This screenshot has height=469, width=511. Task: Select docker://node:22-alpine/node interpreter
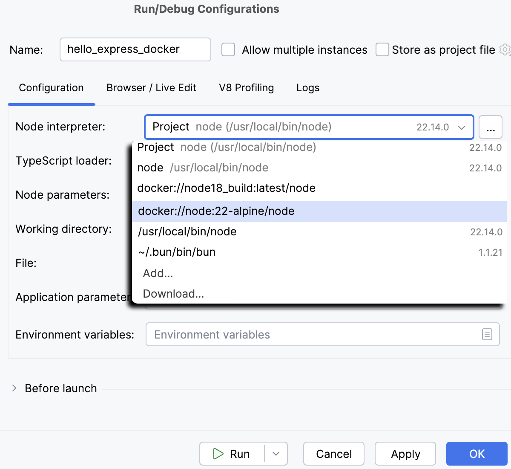pyautogui.click(x=215, y=211)
